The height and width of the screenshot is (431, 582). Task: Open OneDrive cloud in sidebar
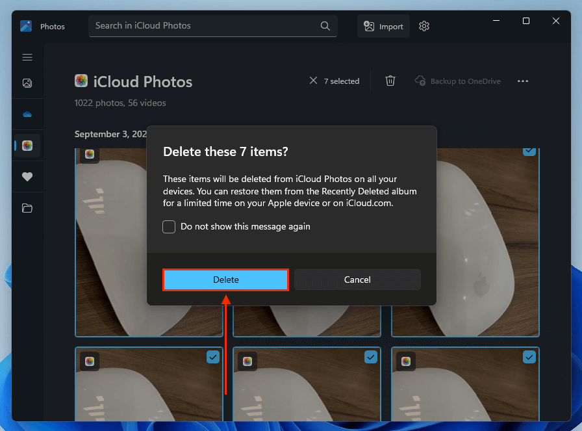[27, 114]
